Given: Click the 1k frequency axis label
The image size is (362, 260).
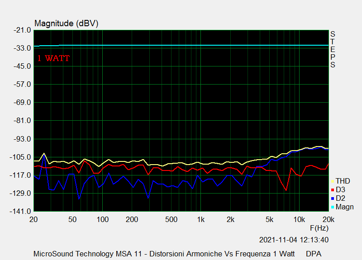Looking at the screenshot, I should pos(200,219).
